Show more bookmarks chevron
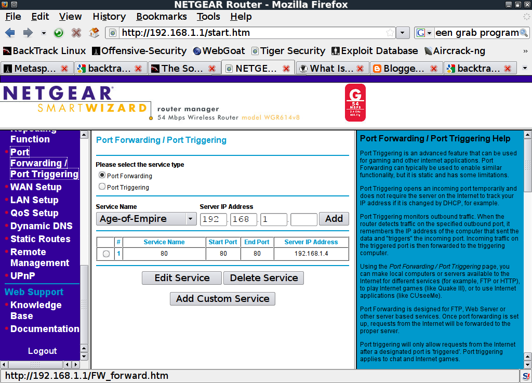 [x=525, y=51]
